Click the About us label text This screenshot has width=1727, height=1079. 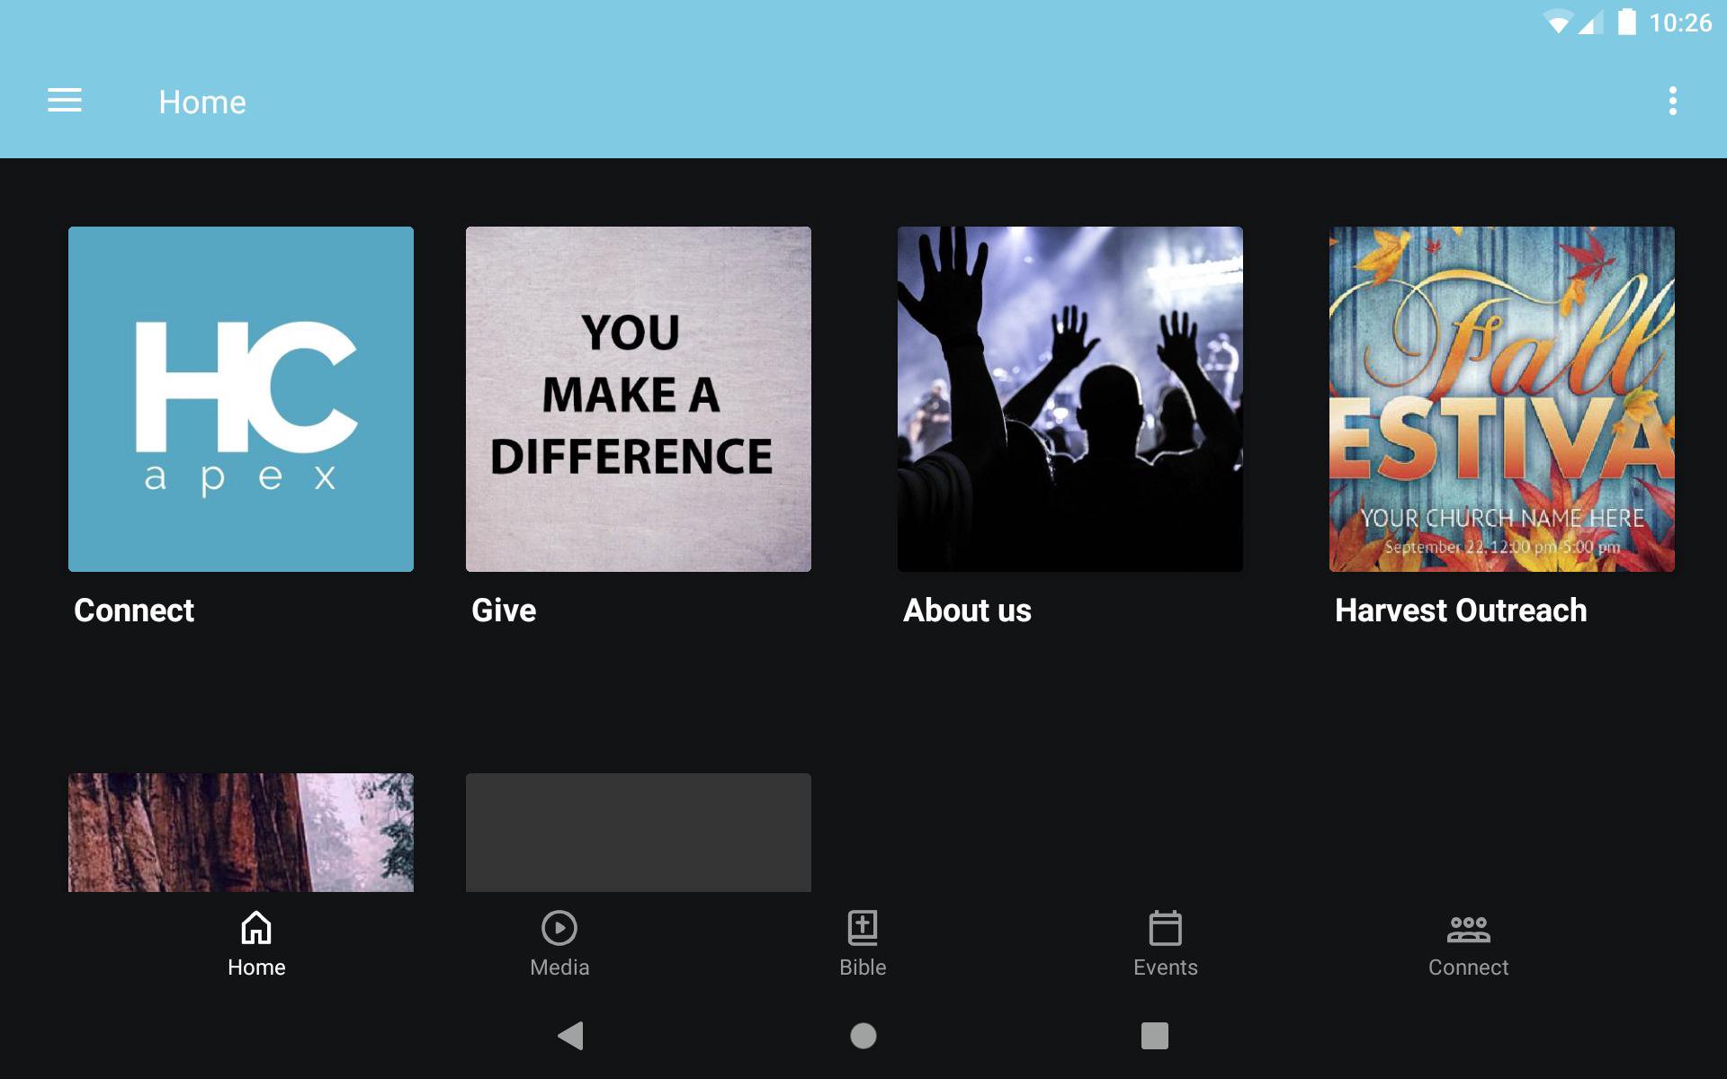point(967,611)
